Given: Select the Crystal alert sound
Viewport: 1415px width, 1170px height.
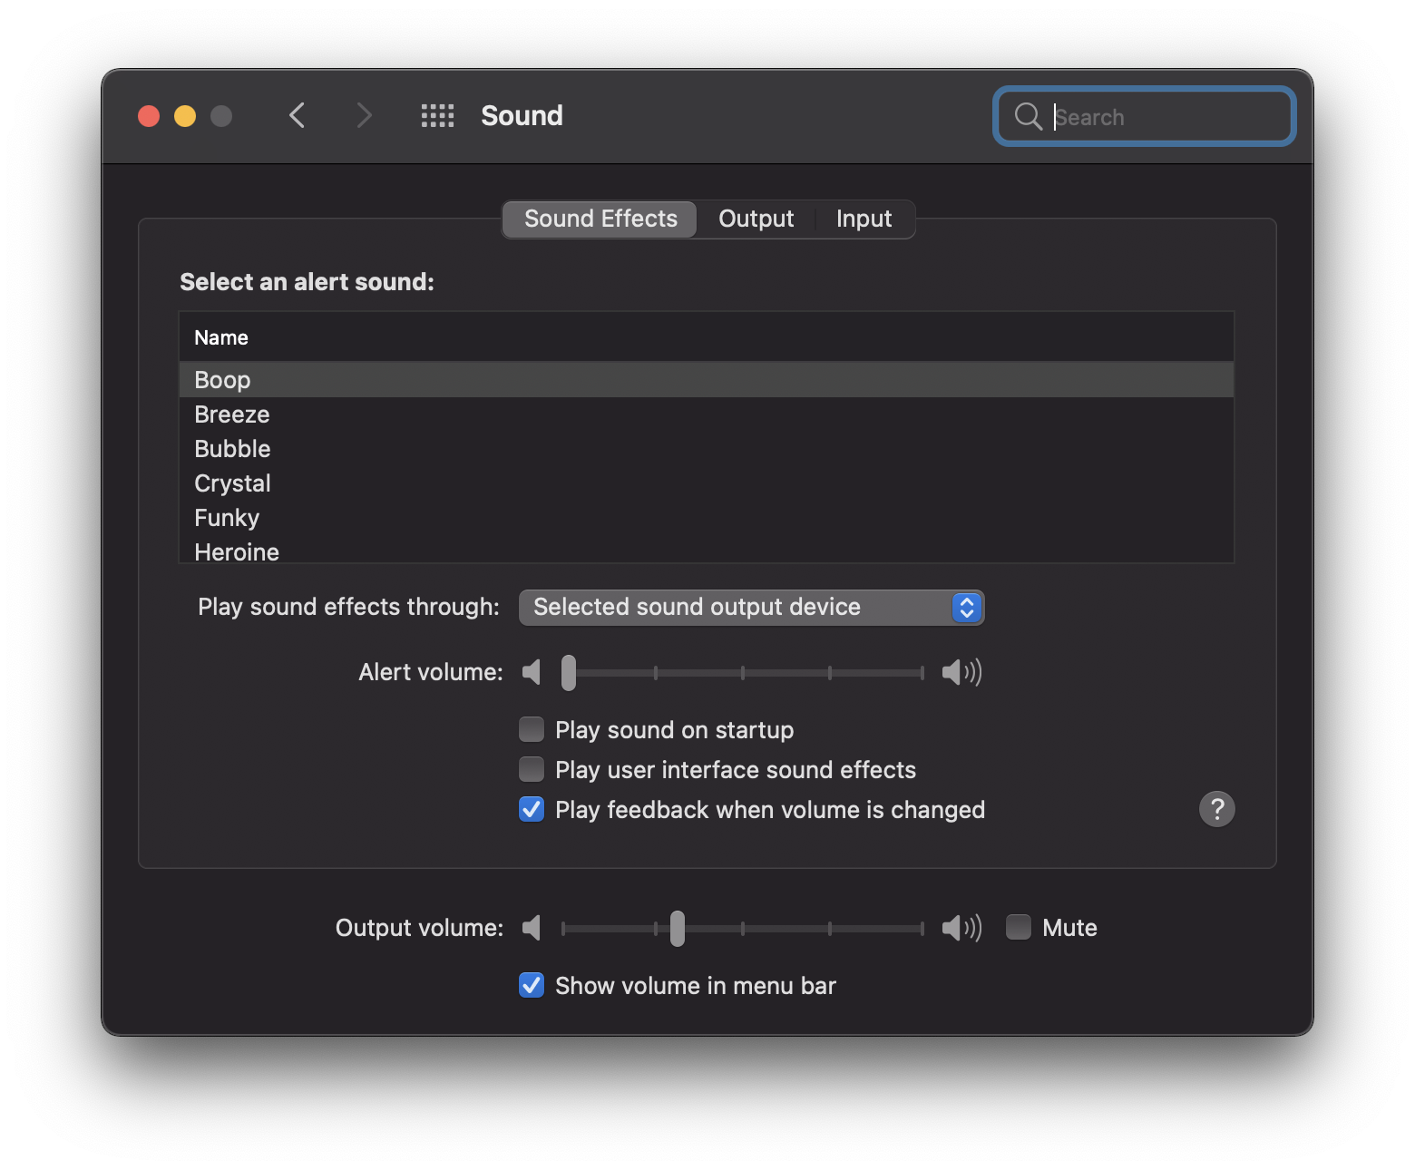Looking at the screenshot, I should click(x=233, y=483).
